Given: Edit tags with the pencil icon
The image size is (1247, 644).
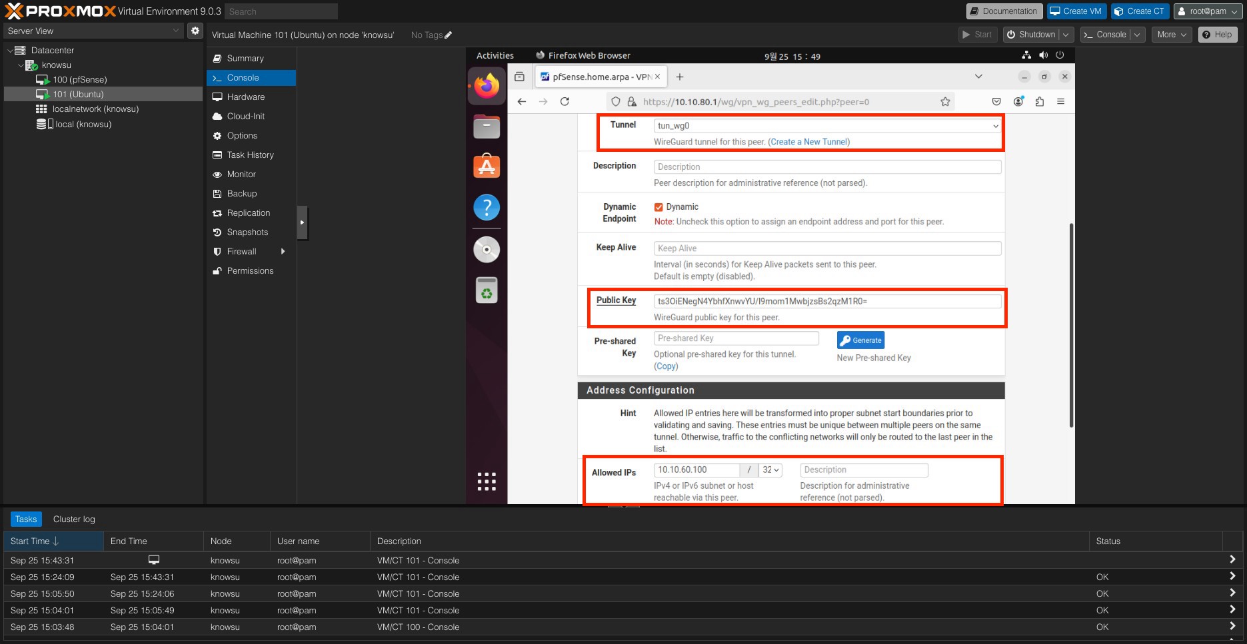Looking at the screenshot, I should click(448, 35).
